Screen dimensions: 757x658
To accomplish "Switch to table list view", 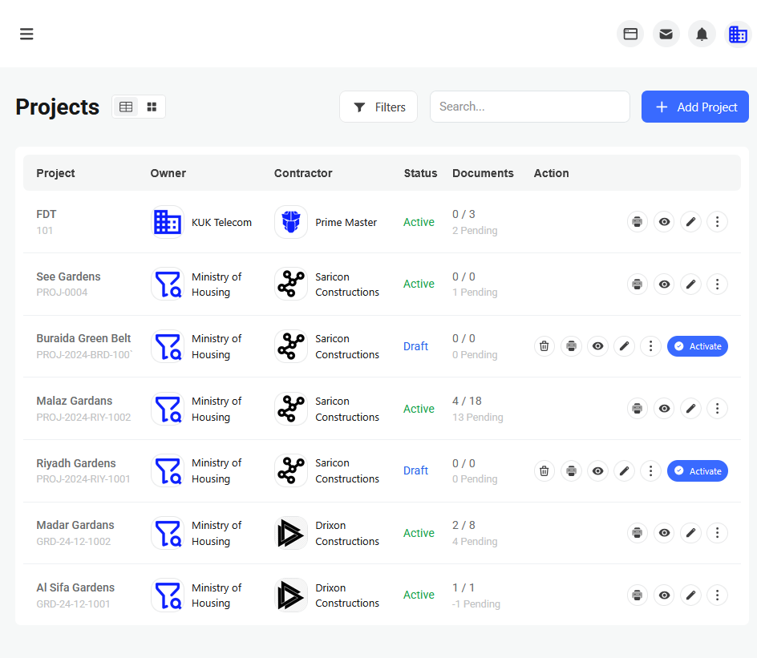I will tap(126, 107).
